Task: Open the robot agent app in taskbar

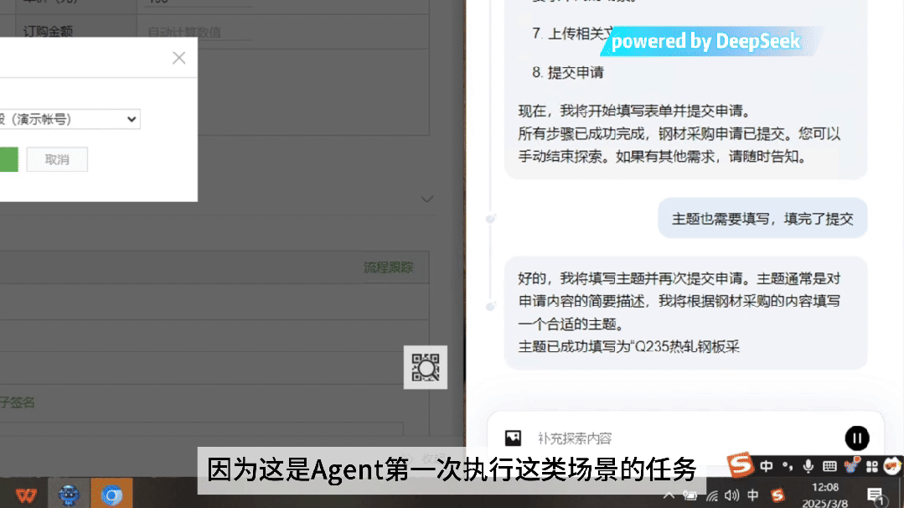Action: pyautogui.click(x=69, y=495)
